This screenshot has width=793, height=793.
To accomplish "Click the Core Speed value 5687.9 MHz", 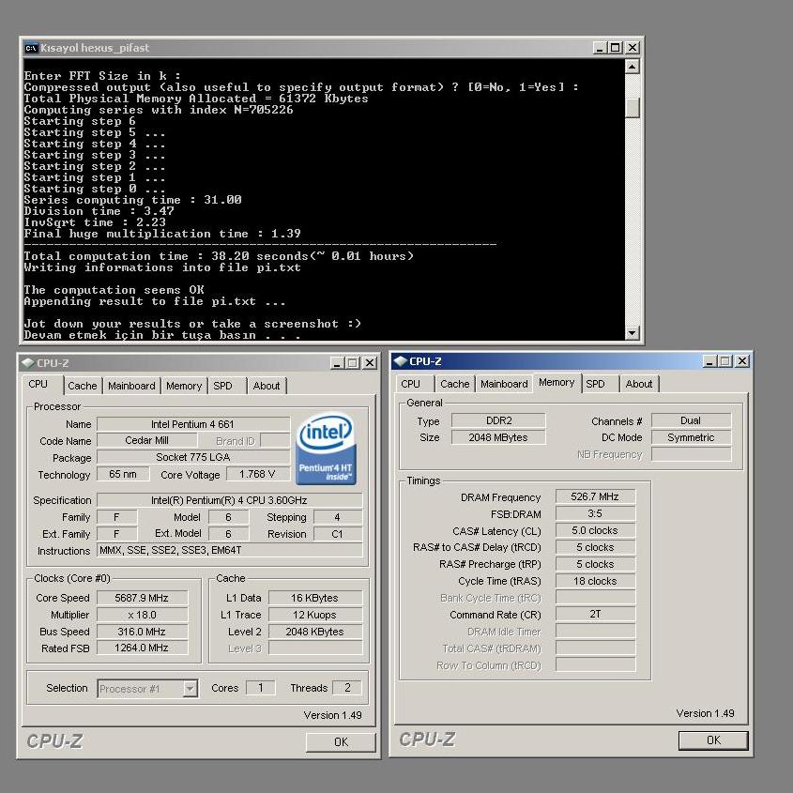I will tap(142, 598).
